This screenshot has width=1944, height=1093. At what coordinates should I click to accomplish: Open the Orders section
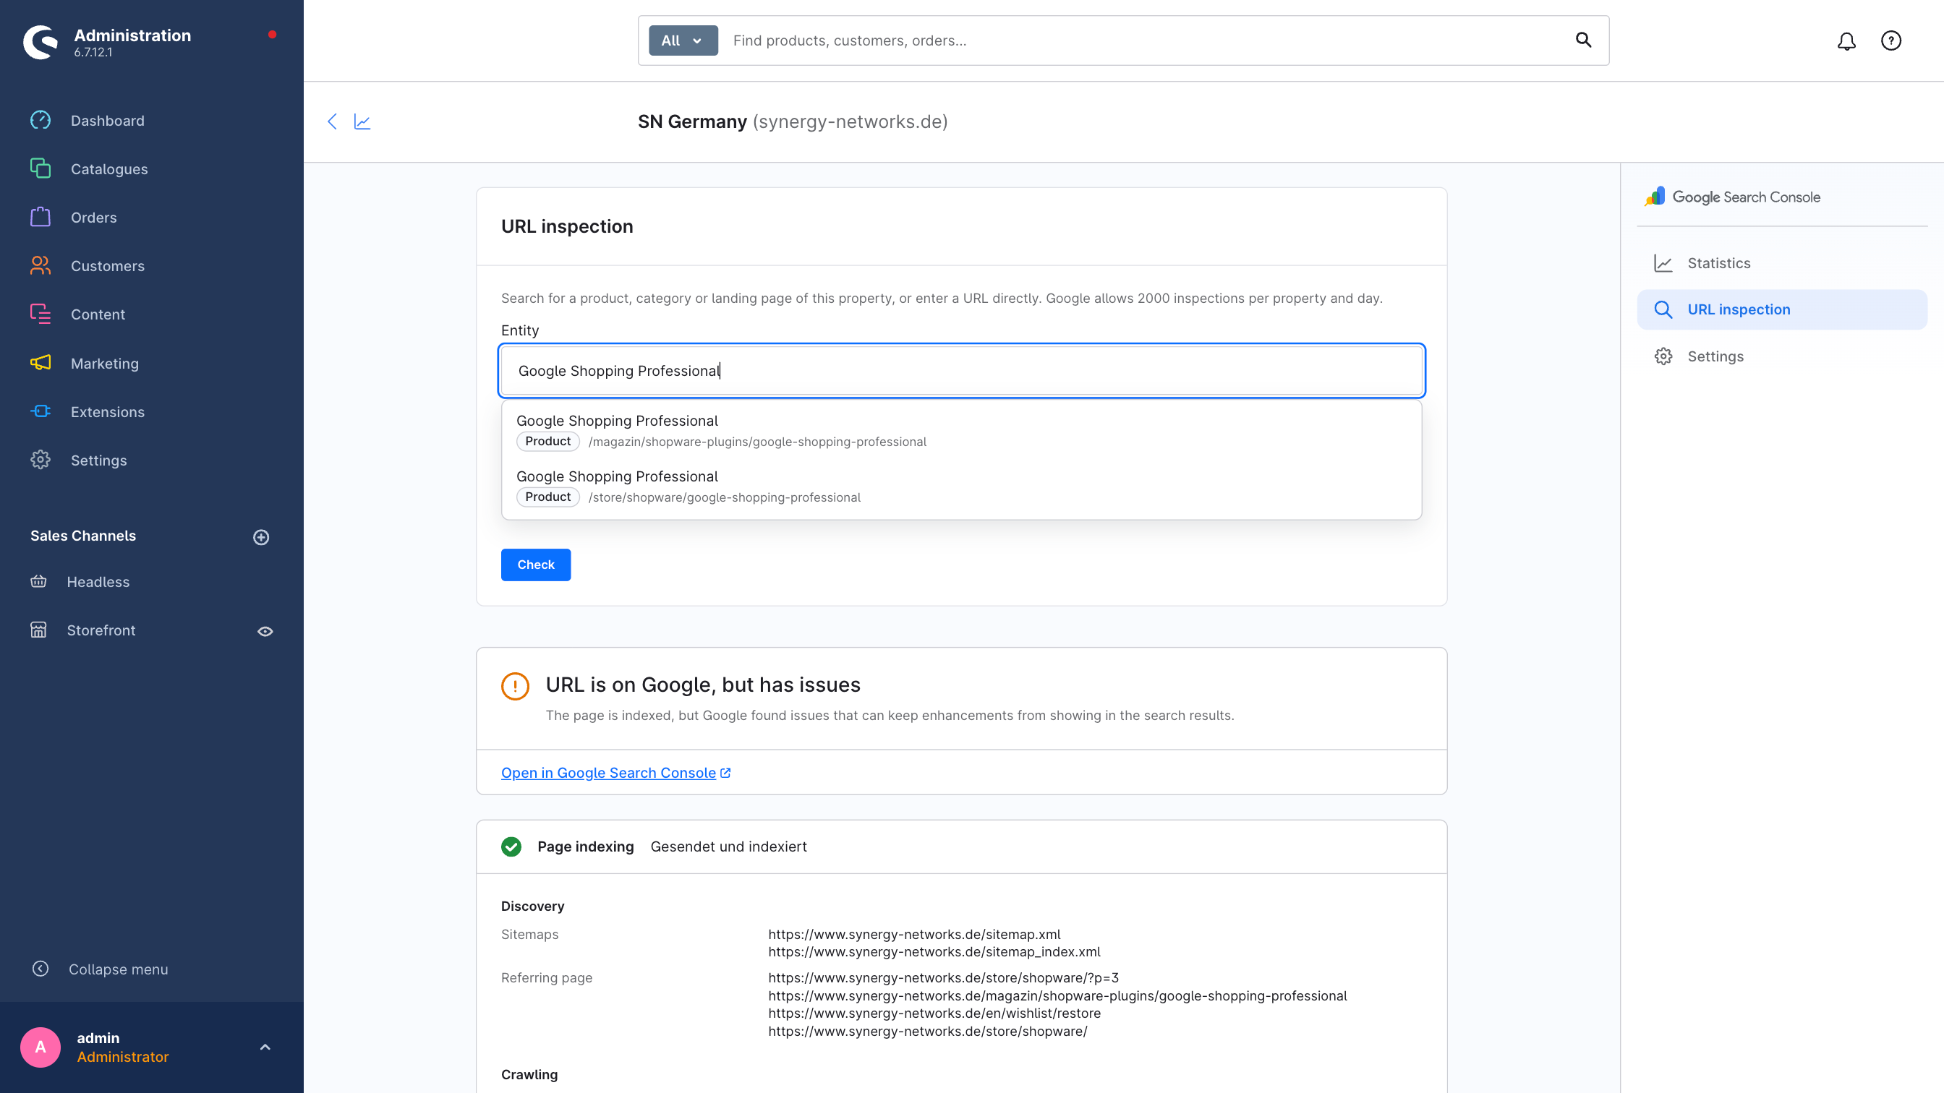[x=93, y=218]
